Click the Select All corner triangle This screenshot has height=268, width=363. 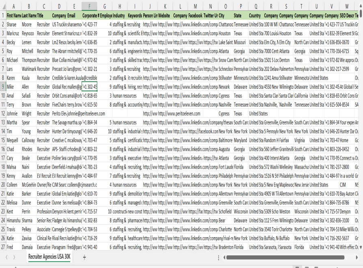3,6
